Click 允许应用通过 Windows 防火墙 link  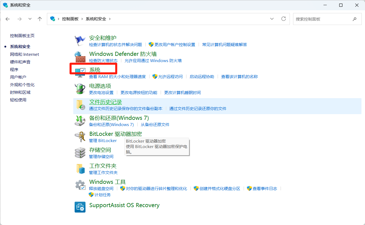click(153, 61)
